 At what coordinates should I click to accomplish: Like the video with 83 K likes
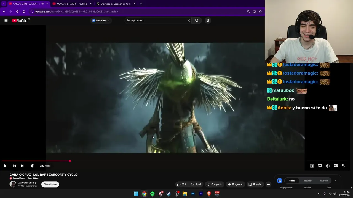click(182, 184)
